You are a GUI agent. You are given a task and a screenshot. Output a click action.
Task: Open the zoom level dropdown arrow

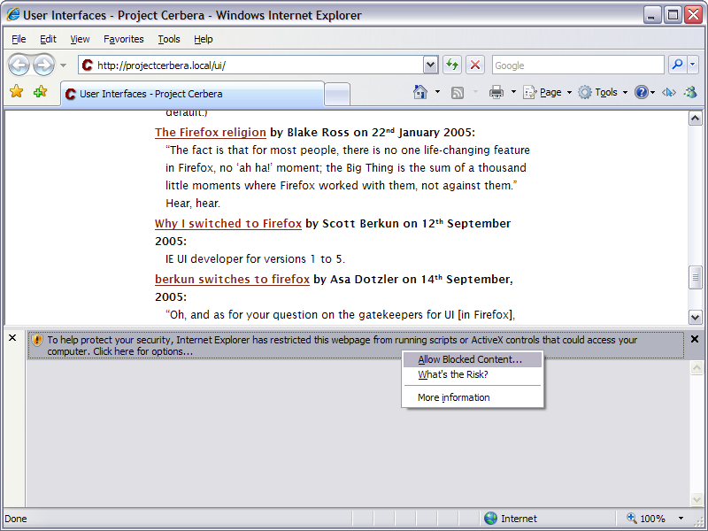pyautogui.click(x=681, y=519)
